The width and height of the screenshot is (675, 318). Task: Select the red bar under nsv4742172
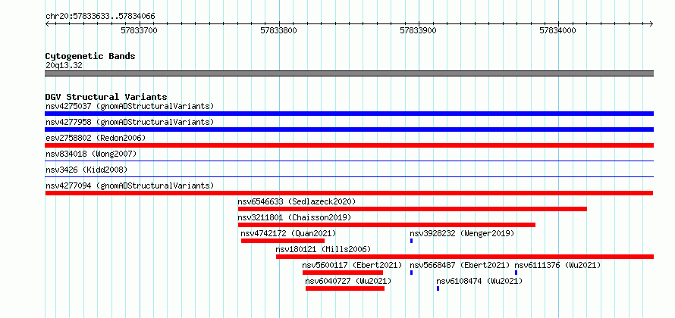pyautogui.click(x=283, y=241)
